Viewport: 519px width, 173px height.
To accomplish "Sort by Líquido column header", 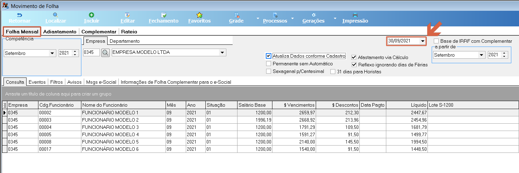I will (407, 105).
